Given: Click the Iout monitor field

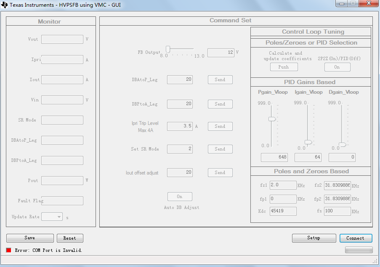Looking at the screenshot, I should point(62,79).
